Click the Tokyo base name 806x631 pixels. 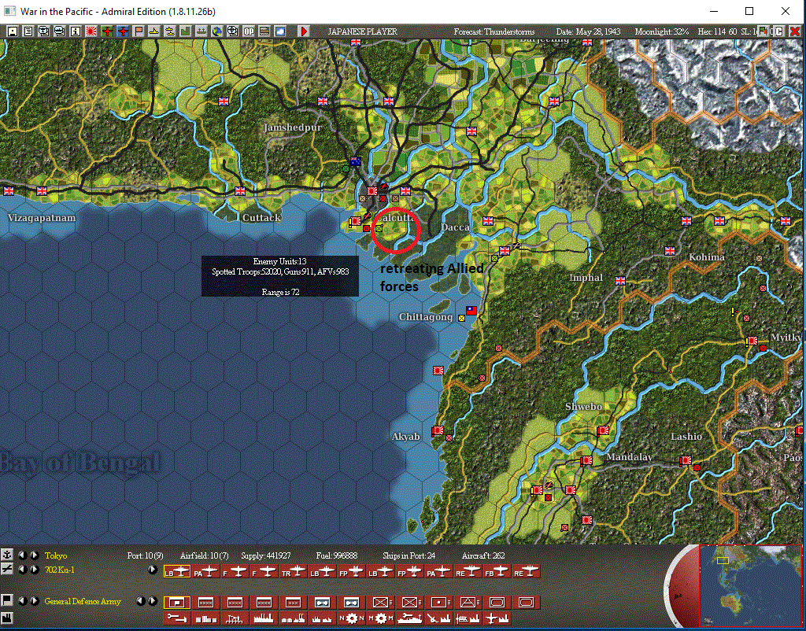(x=56, y=555)
